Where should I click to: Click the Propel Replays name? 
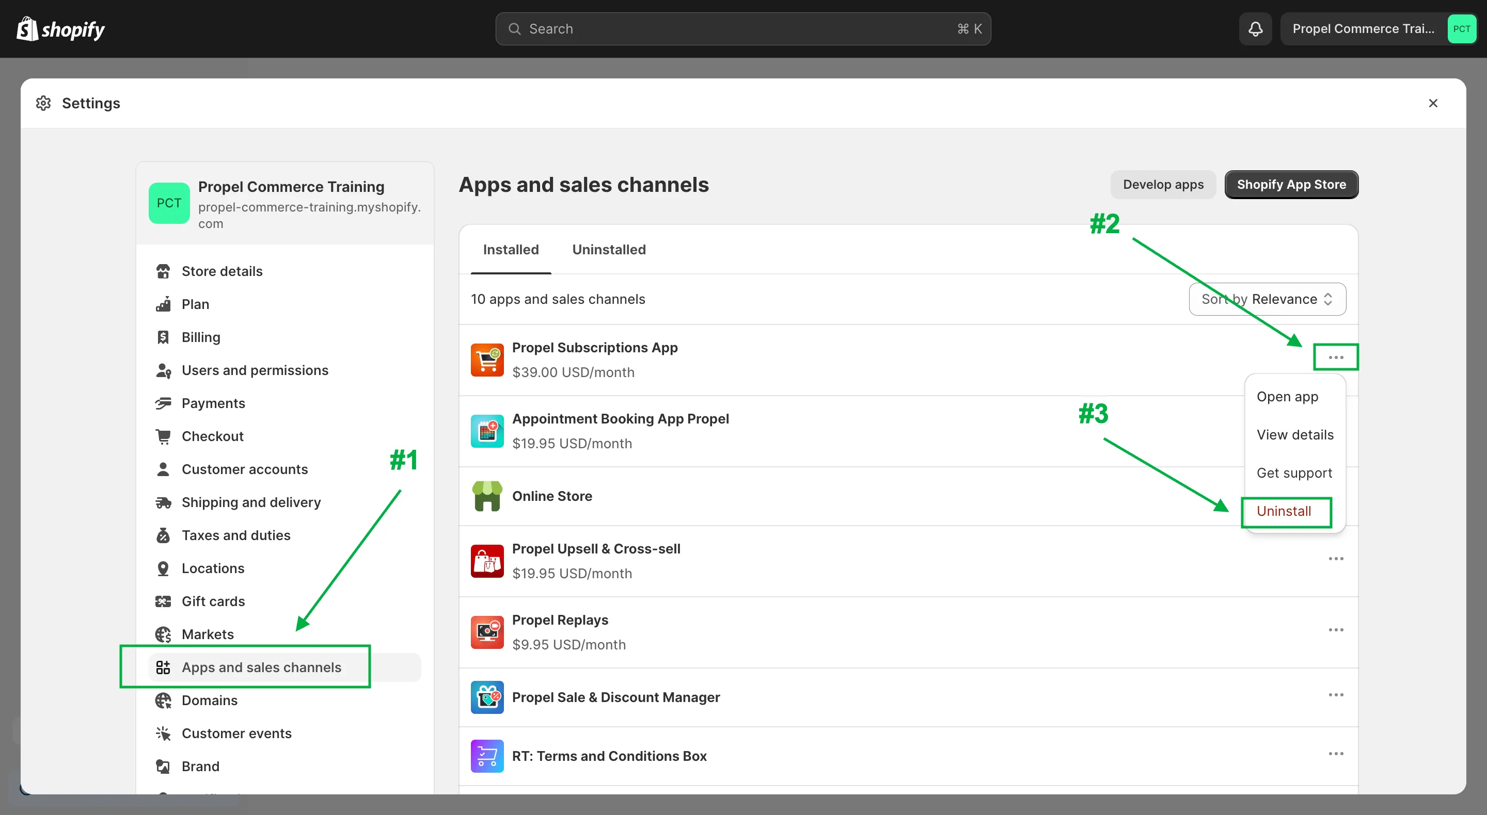560,620
